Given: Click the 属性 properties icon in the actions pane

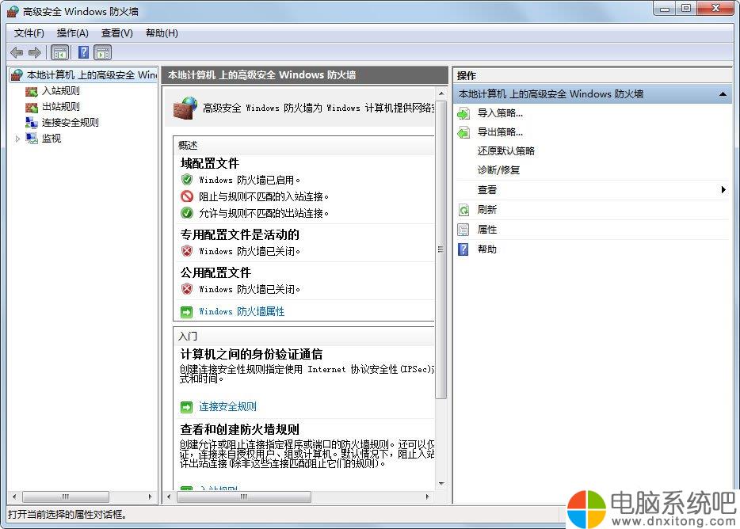Looking at the screenshot, I should [463, 230].
